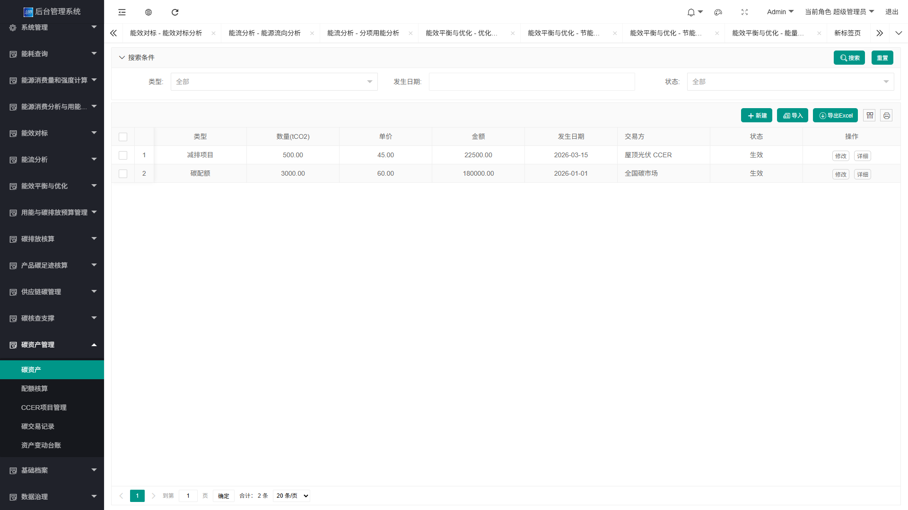Click the 搜索 button
Screen dimensions: 908x510
[x=849, y=58]
